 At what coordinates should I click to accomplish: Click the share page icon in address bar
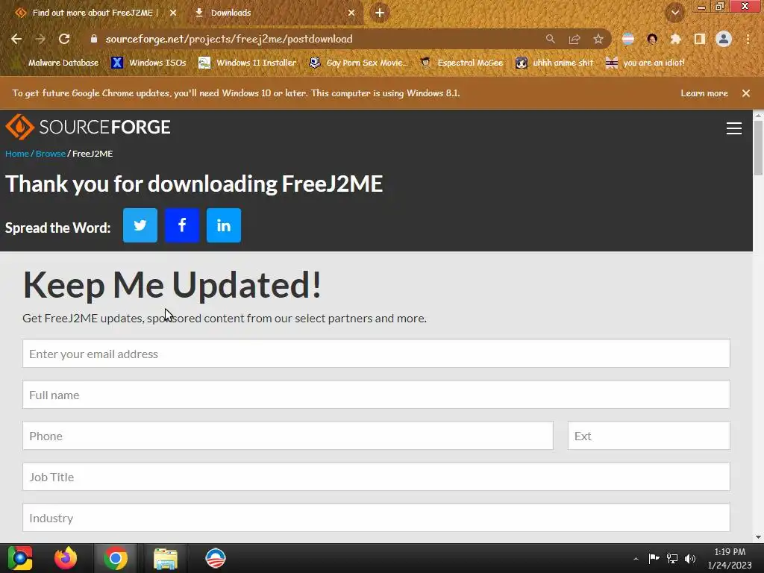pyautogui.click(x=574, y=39)
